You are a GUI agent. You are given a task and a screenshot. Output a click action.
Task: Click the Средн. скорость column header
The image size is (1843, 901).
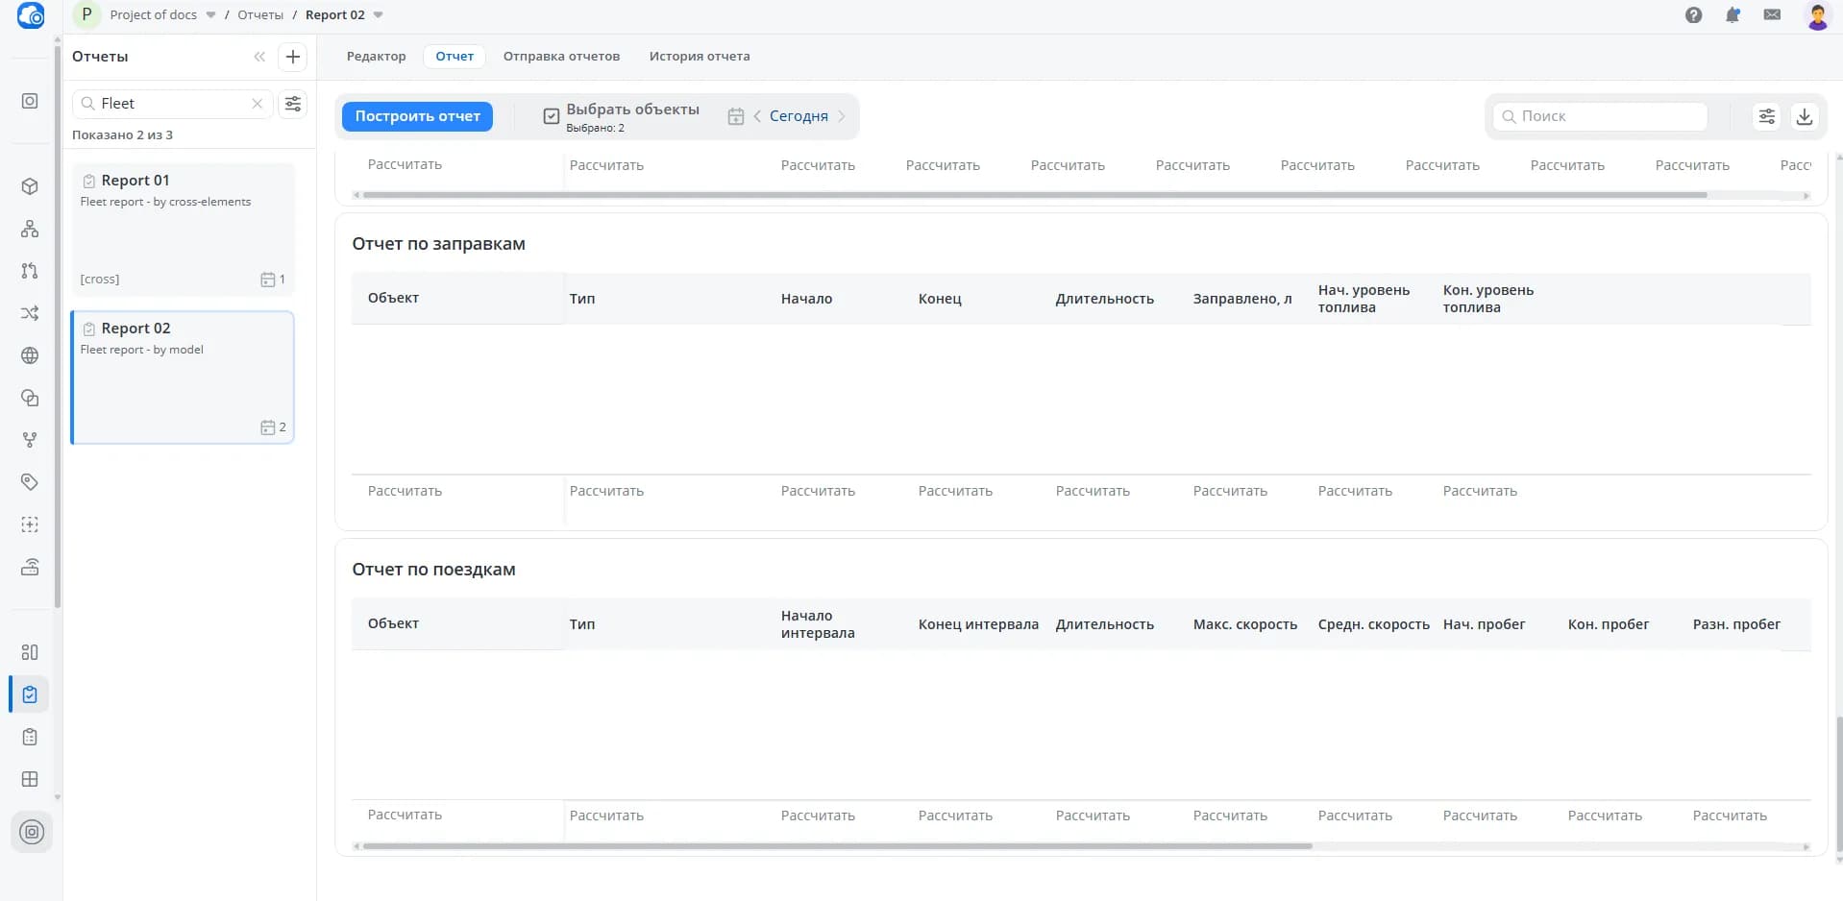pyautogui.click(x=1373, y=624)
